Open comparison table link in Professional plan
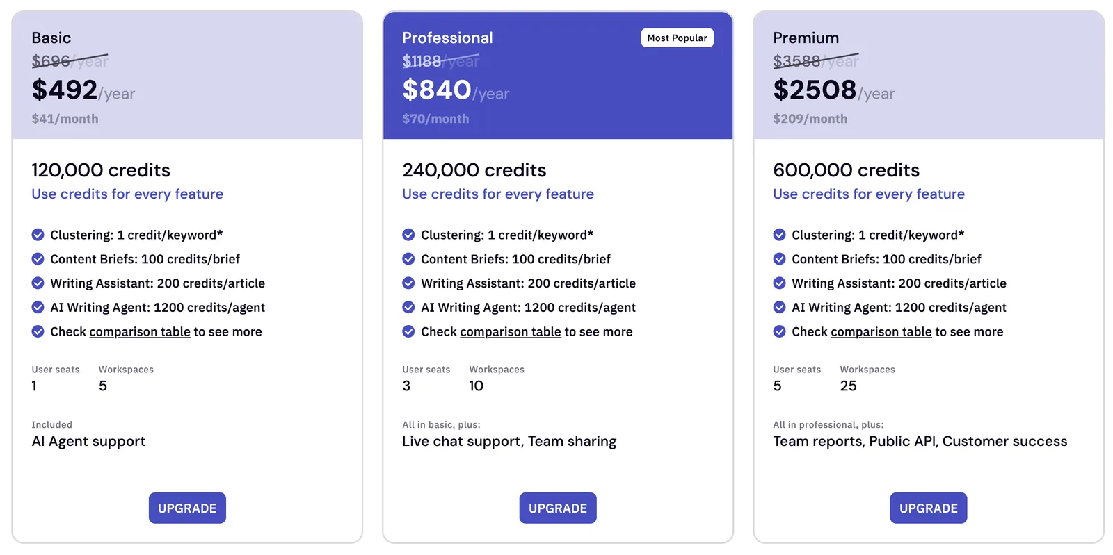 (x=511, y=332)
